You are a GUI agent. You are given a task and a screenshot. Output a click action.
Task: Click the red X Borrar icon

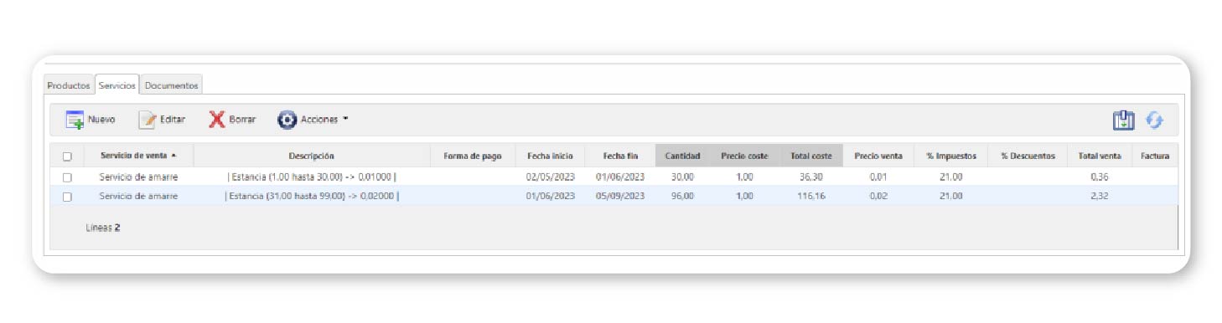click(x=217, y=120)
